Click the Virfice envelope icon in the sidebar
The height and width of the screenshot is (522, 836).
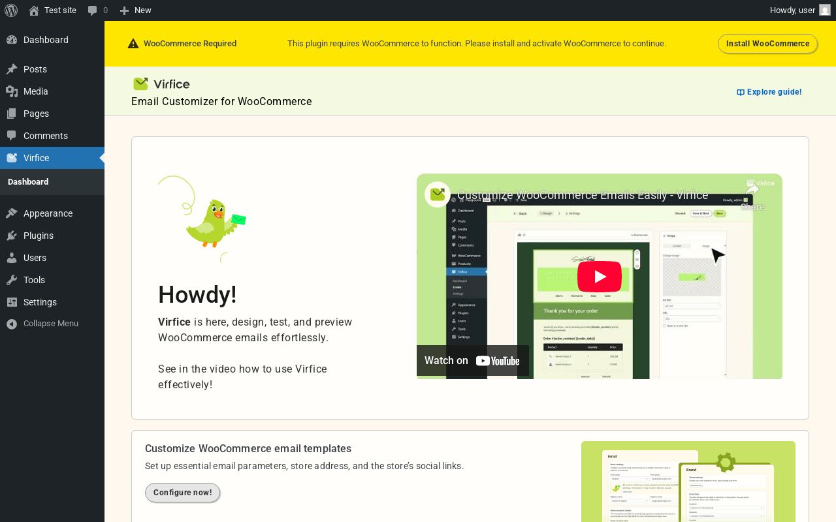click(12, 158)
